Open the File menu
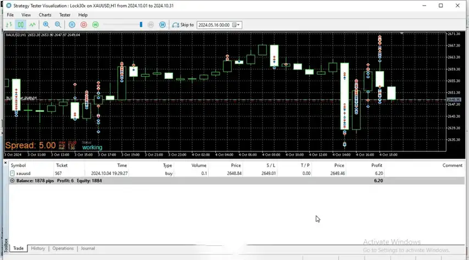This screenshot has width=469, height=260. coord(10,15)
